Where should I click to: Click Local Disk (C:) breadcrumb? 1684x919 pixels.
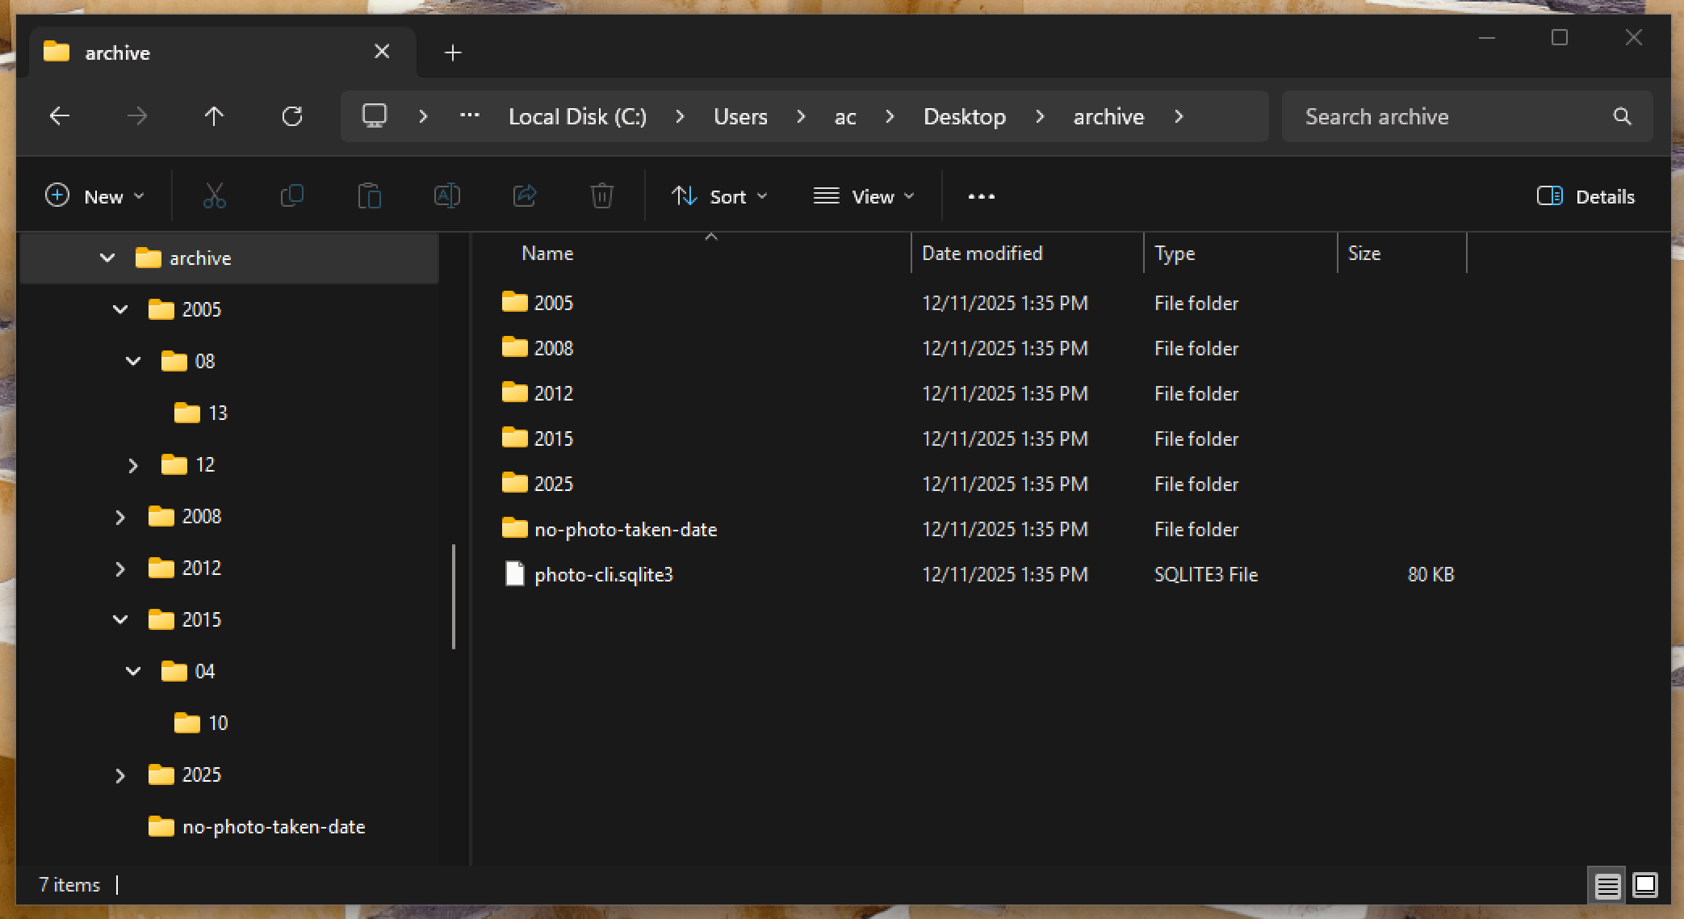point(577,116)
